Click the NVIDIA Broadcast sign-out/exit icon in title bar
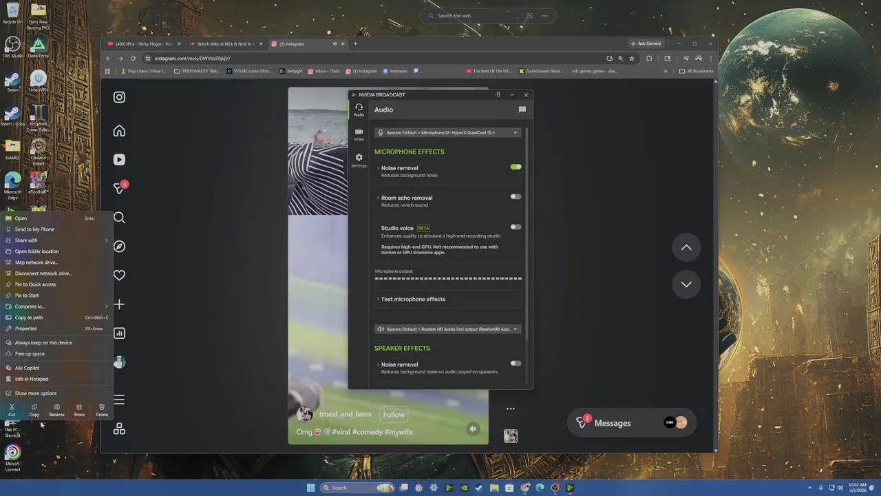 (x=498, y=95)
